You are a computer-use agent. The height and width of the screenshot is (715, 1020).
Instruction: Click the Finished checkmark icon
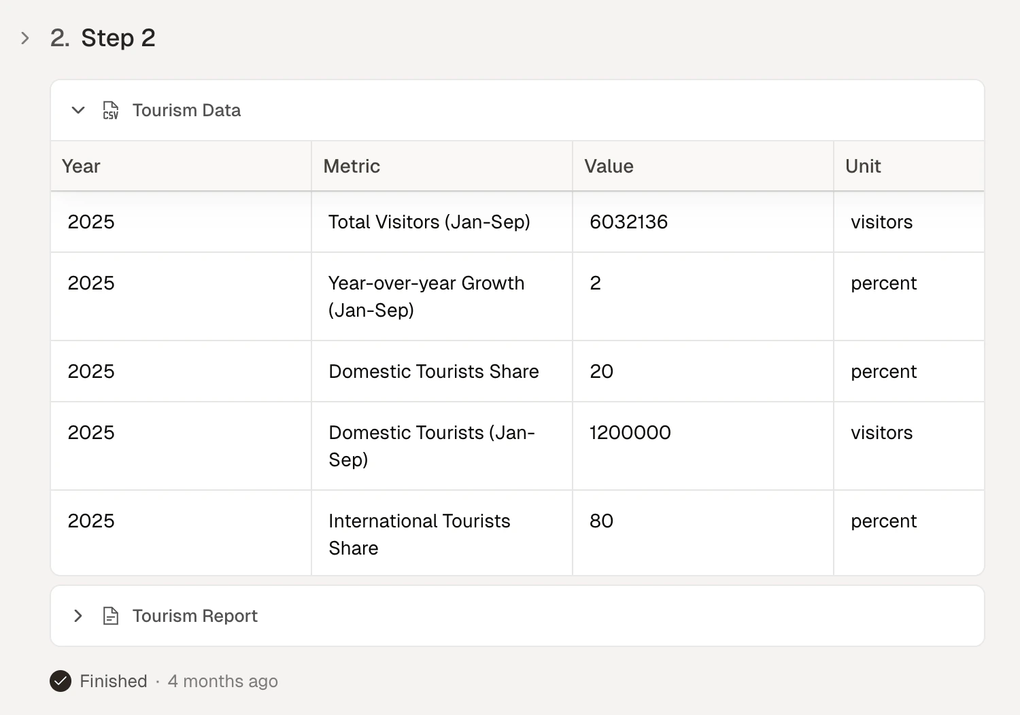pos(61,681)
